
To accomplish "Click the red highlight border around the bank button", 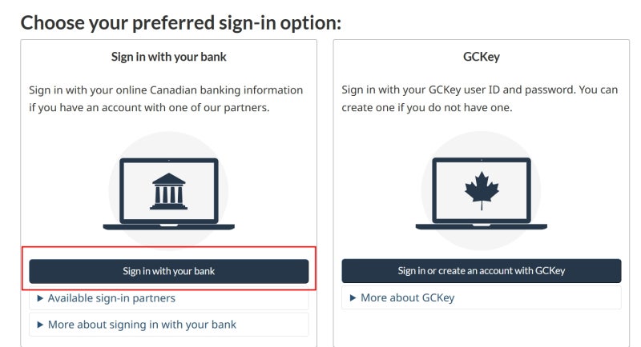I will point(168,247).
